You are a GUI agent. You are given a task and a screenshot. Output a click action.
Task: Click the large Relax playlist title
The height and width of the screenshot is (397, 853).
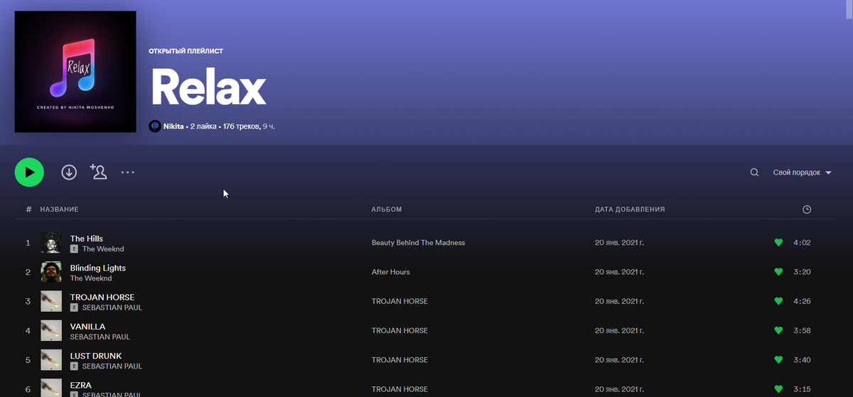[208, 88]
